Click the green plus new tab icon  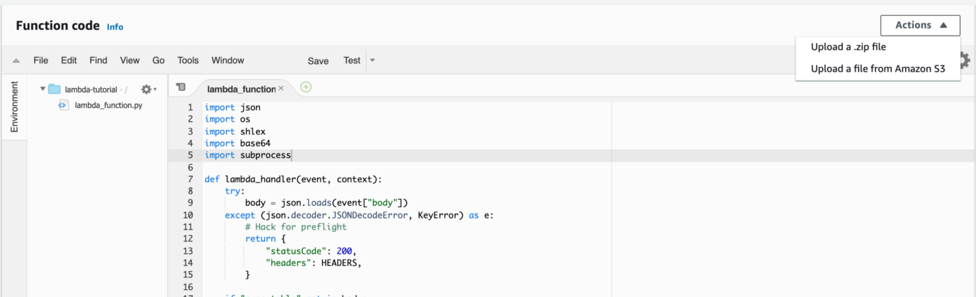(305, 87)
